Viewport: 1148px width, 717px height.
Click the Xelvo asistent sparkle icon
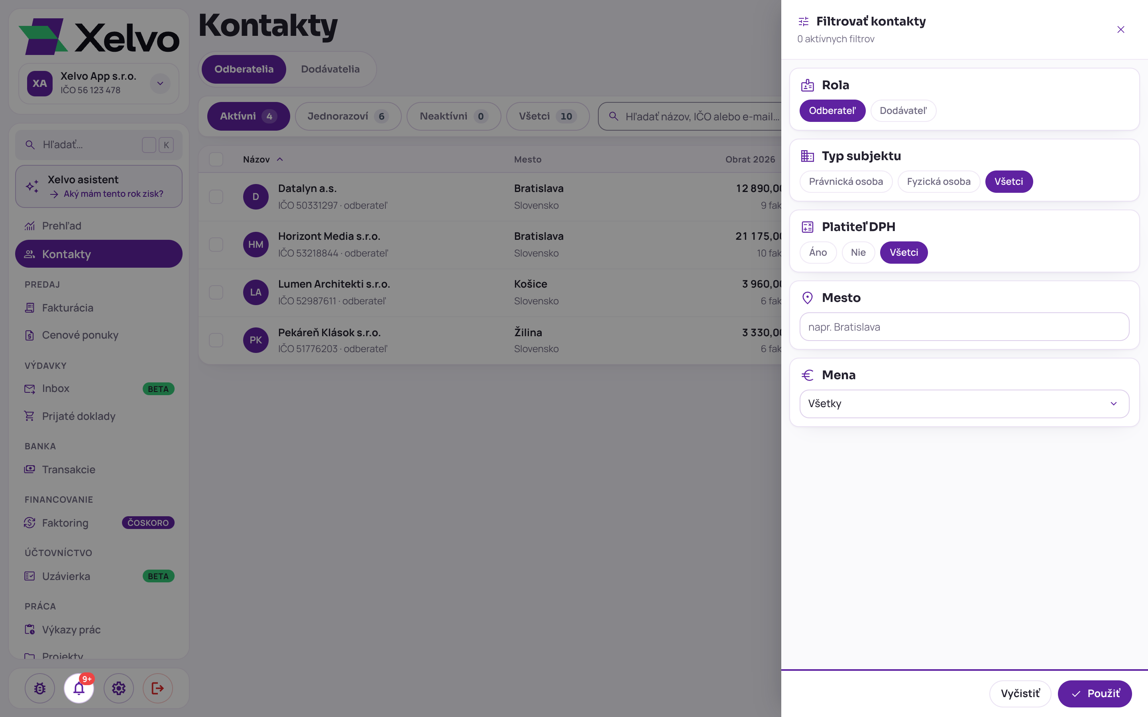coord(32,186)
